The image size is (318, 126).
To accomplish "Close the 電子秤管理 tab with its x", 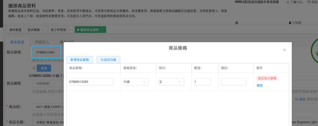I will [x=69, y=30].
